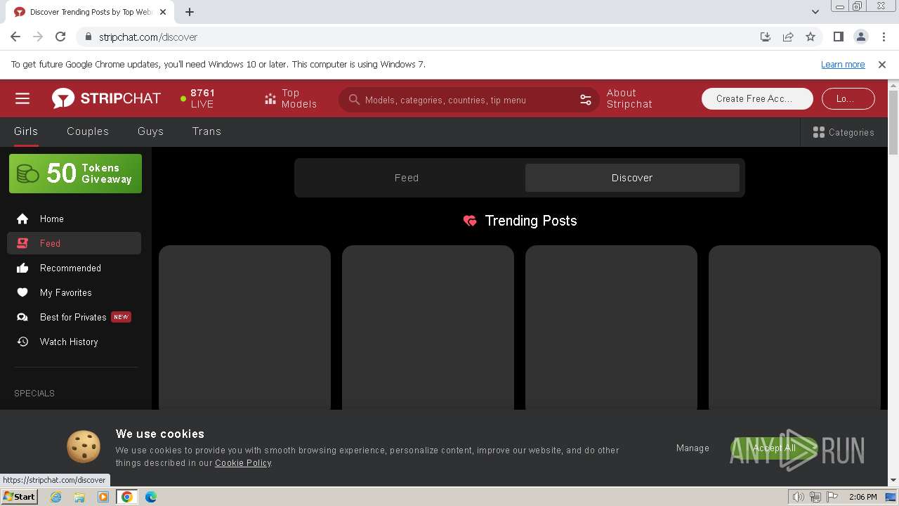Open the third trending post card
Viewport: 899px width, 506px height.
tap(611, 327)
